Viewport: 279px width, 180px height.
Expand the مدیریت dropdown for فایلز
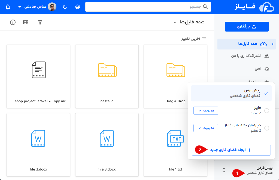pyautogui.click(x=206, y=111)
